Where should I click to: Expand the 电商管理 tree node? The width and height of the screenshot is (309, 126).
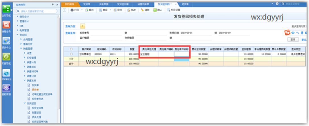click(x=18, y=30)
